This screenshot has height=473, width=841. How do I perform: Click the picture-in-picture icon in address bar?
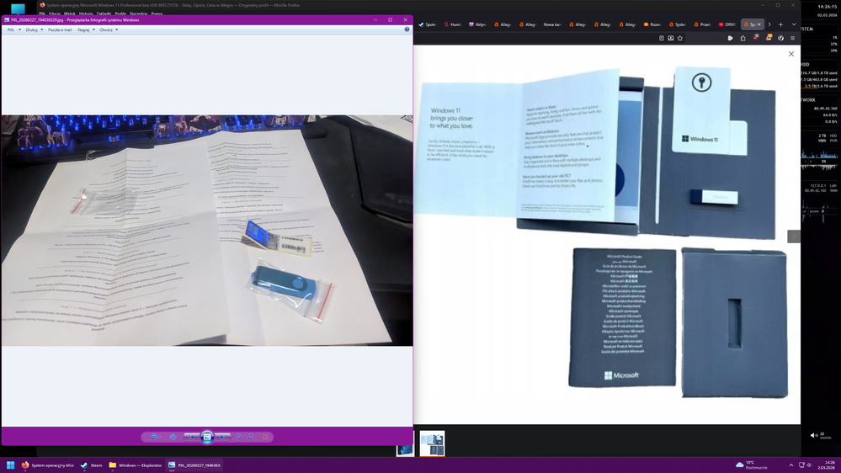670,38
